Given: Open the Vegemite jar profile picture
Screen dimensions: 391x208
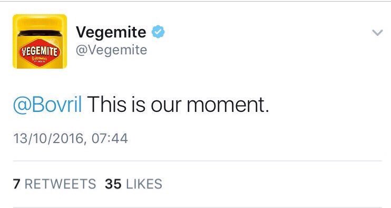Looking at the screenshot, I should pos(40,42).
